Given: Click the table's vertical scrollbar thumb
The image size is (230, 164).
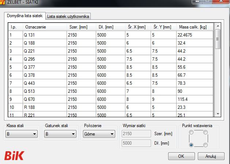Looking at the screenshot, I should click(218, 39).
